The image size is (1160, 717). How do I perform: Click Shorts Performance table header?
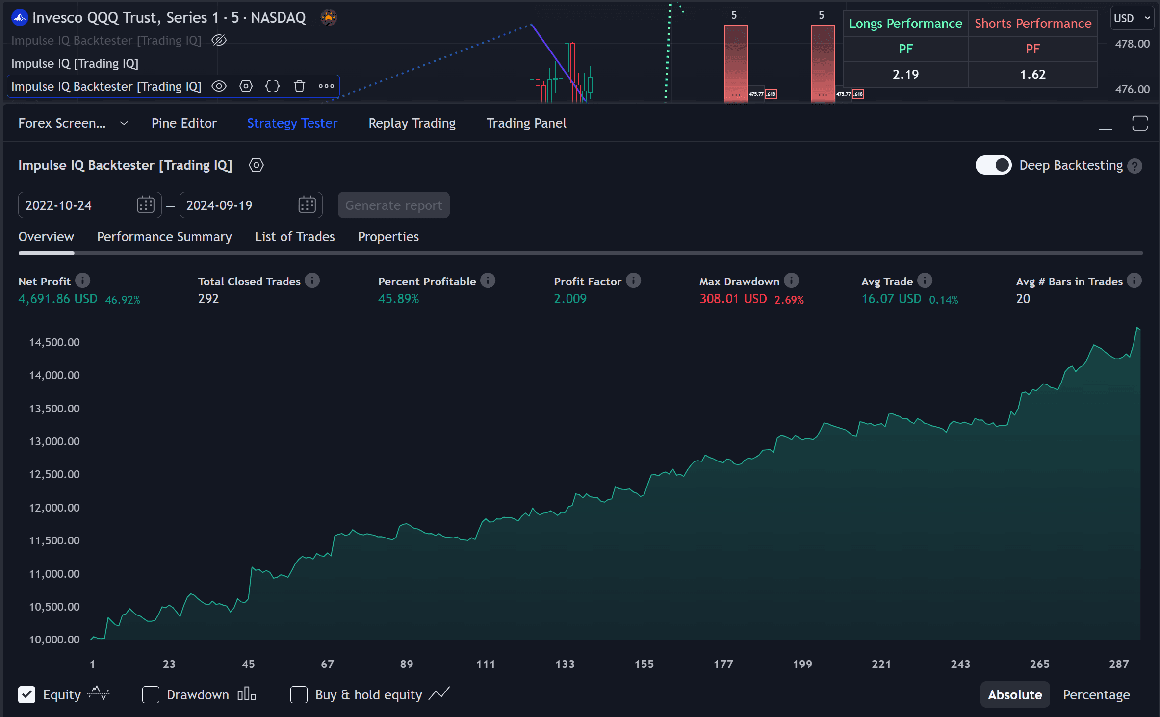click(1033, 24)
